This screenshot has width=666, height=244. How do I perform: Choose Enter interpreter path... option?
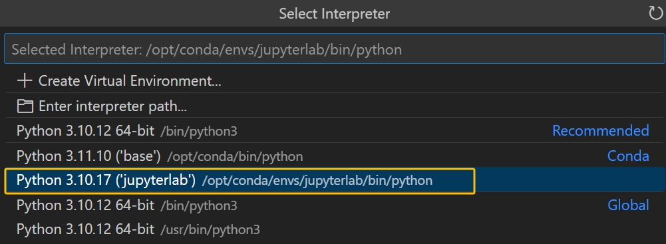pyautogui.click(x=335, y=106)
